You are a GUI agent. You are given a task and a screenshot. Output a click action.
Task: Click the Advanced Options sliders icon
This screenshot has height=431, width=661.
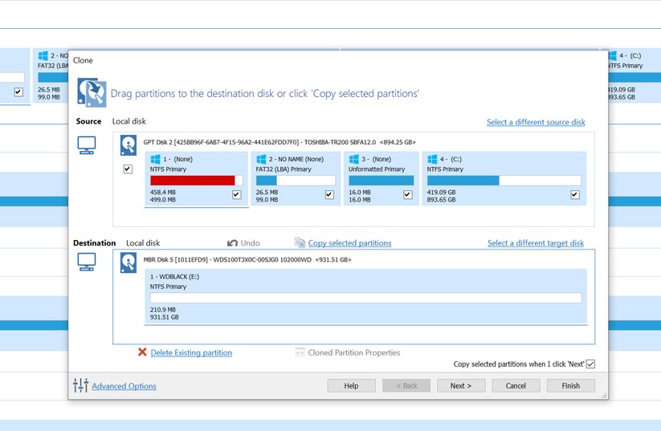click(80, 386)
